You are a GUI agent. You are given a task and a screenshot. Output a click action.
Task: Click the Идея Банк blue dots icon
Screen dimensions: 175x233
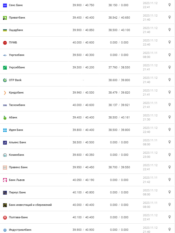5,130
